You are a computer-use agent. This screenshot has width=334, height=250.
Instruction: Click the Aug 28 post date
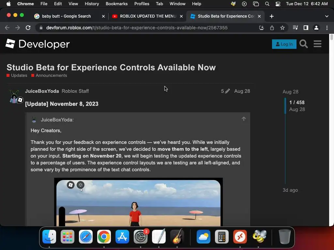tap(242, 91)
